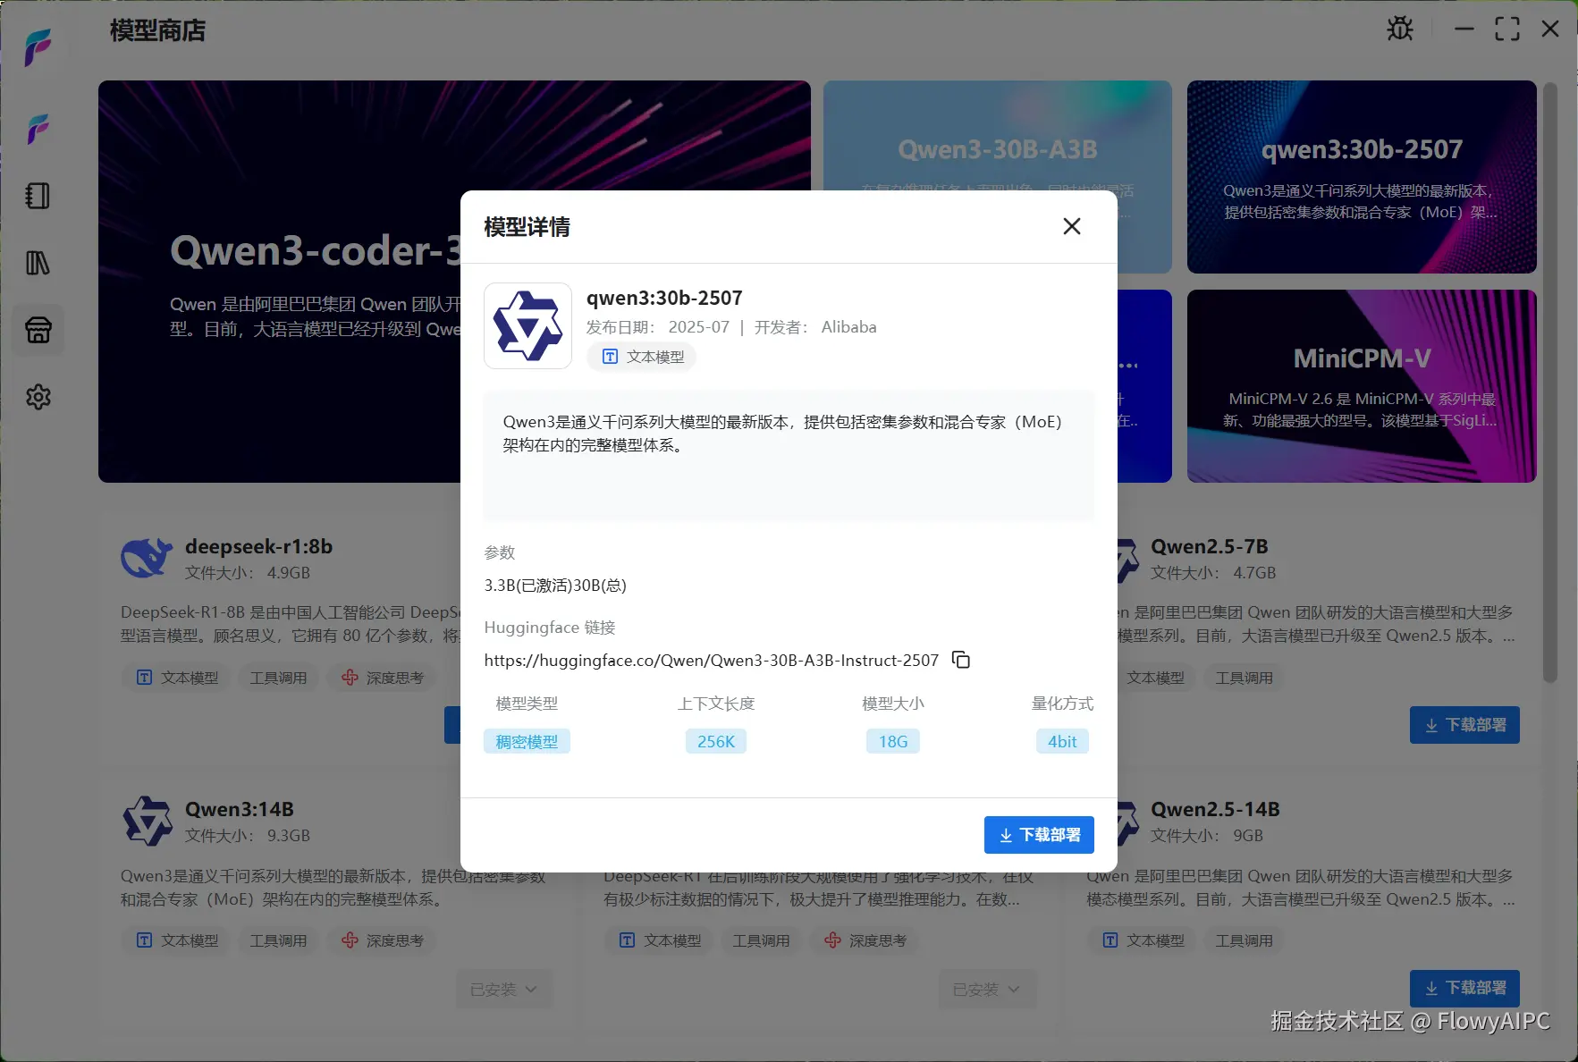Open settings via the sidebar gear icon
Viewport: 1578px width, 1062px height.
tap(38, 397)
